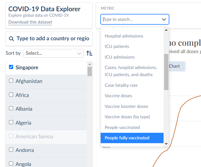Tick the Albania checkbox
Screen dimensions: 201x167
(x=11, y=108)
